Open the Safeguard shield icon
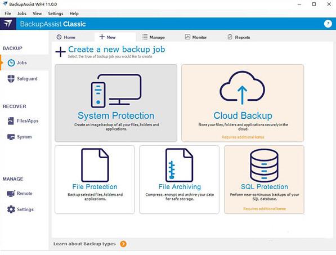This screenshot has height=255, width=336. click(x=11, y=79)
